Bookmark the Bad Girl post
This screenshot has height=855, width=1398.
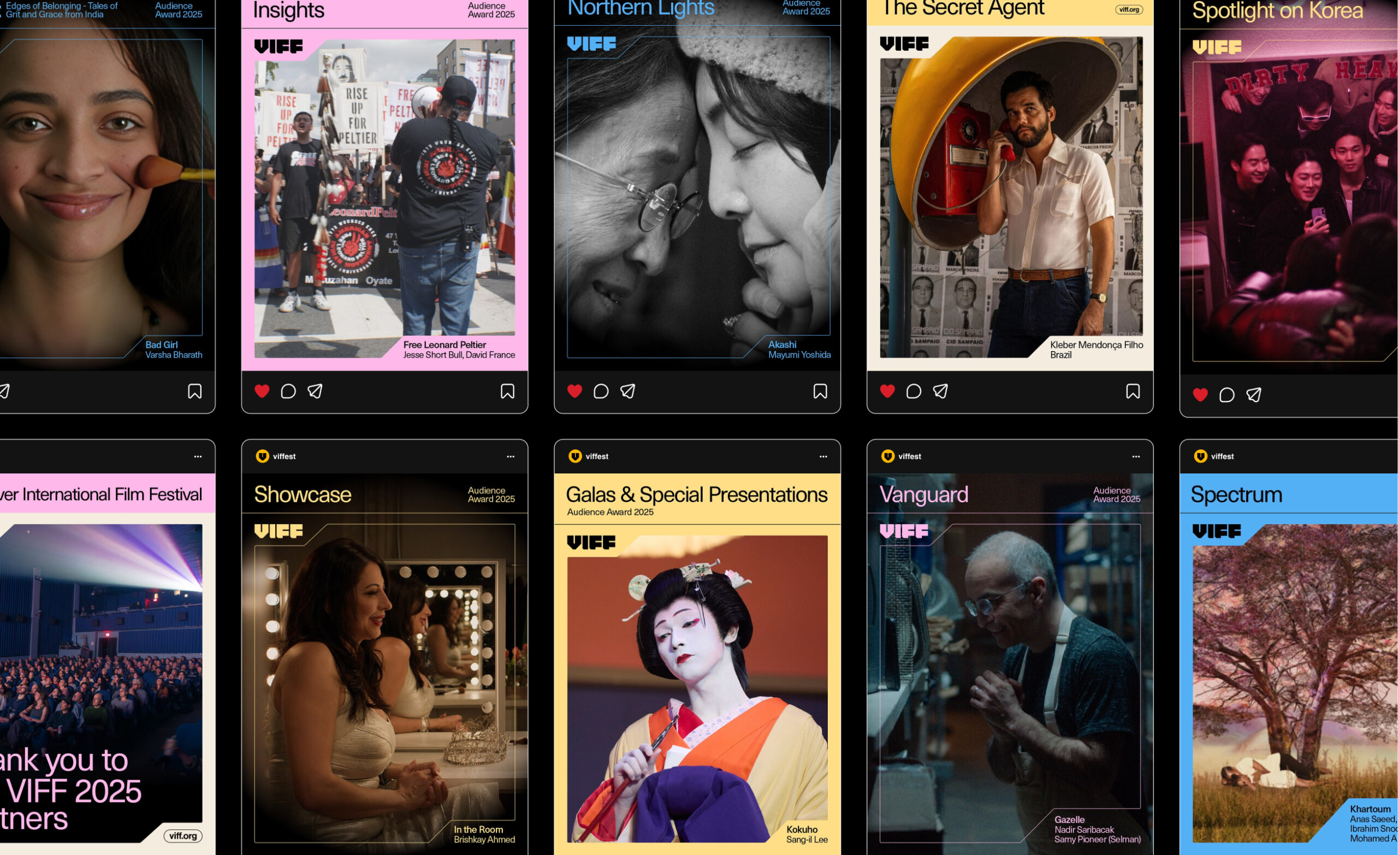pos(194,391)
